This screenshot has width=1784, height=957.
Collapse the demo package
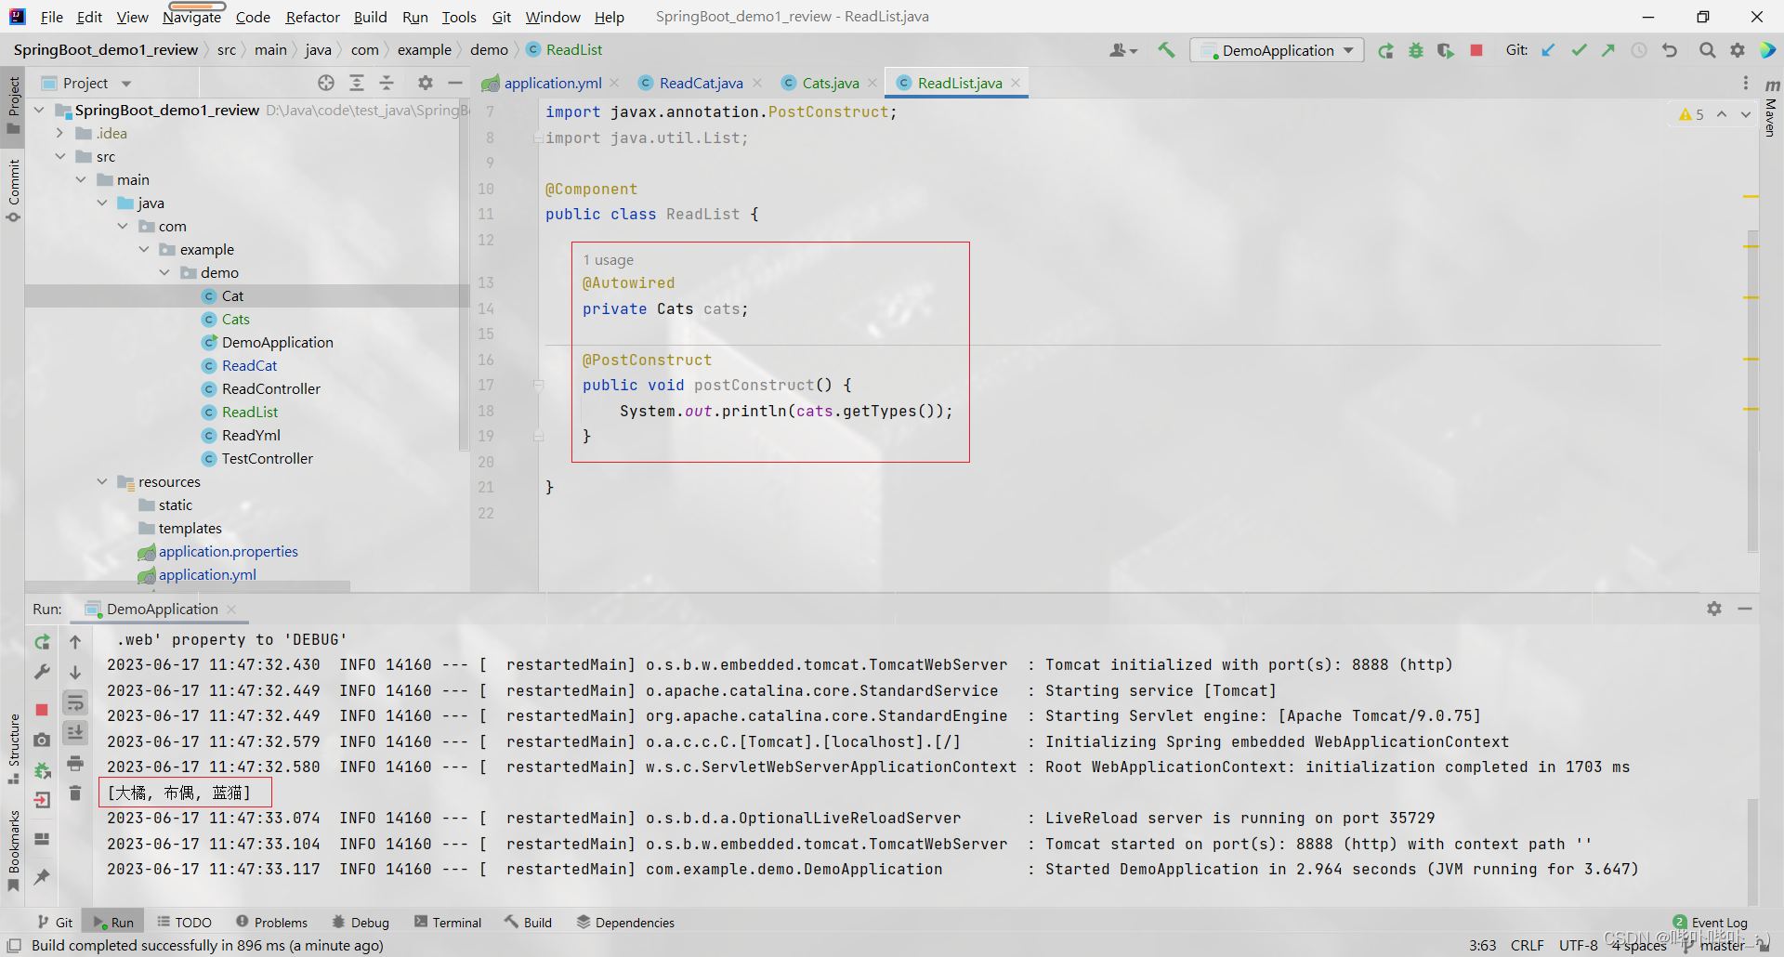click(164, 272)
